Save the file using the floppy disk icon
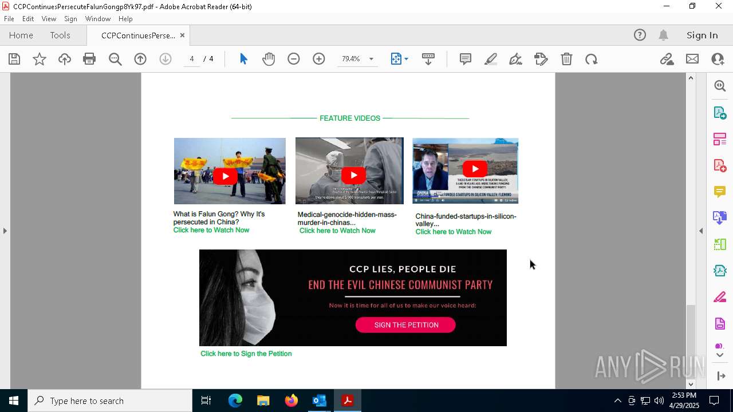Screen dimensions: 733x412 tap(14, 59)
